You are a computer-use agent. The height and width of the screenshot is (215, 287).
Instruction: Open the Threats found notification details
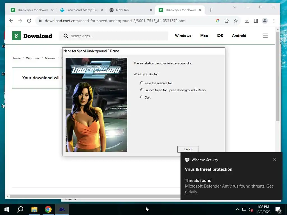pyautogui.click(x=229, y=186)
